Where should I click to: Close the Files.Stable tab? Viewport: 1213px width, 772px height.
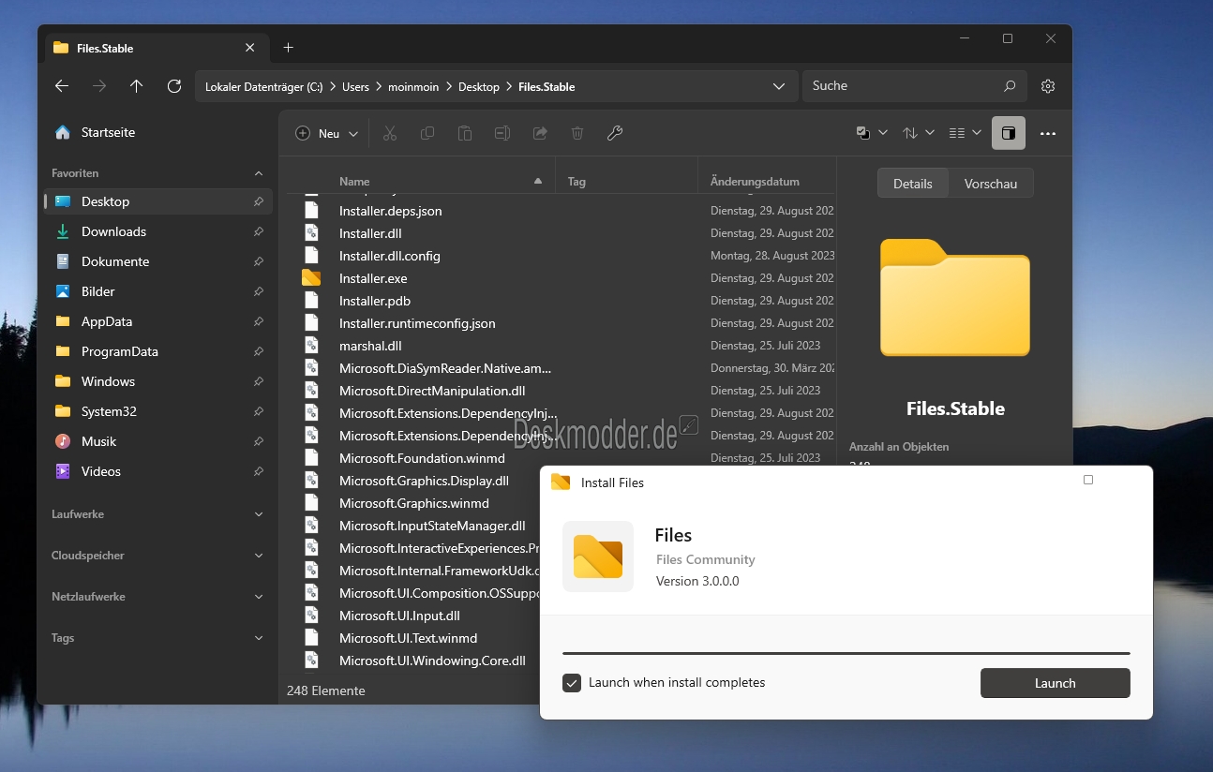(249, 48)
